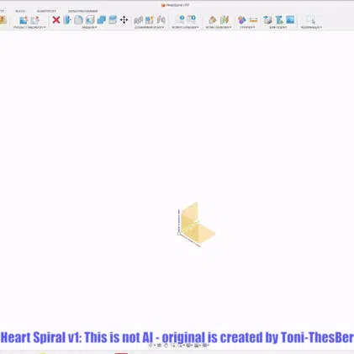
Task: Click the red X Delete icon
Action: (56, 20)
